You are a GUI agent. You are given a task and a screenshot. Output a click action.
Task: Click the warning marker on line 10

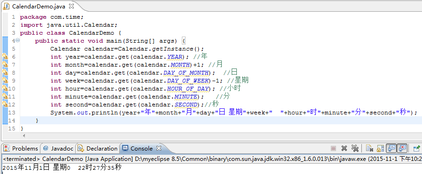[x=5, y=88]
